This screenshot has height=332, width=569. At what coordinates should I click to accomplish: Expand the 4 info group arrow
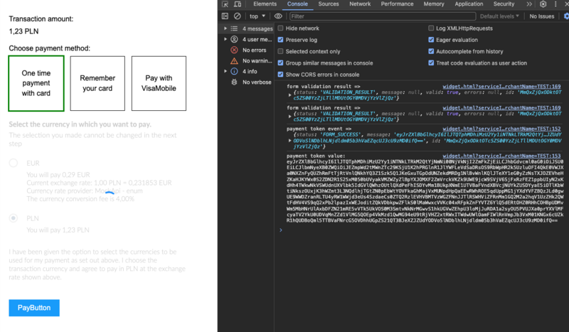[225, 72]
